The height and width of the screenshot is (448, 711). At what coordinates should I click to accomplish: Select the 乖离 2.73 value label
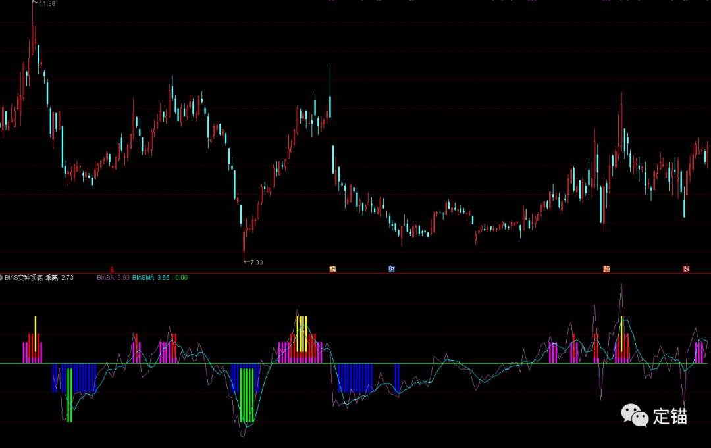tap(59, 278)
